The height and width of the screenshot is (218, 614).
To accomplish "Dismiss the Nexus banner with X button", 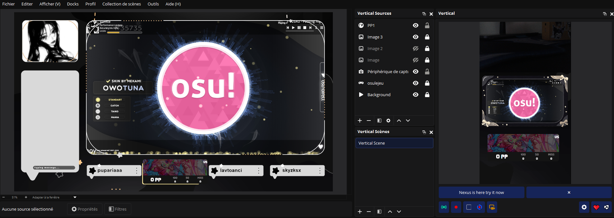I will pos(569,192).
